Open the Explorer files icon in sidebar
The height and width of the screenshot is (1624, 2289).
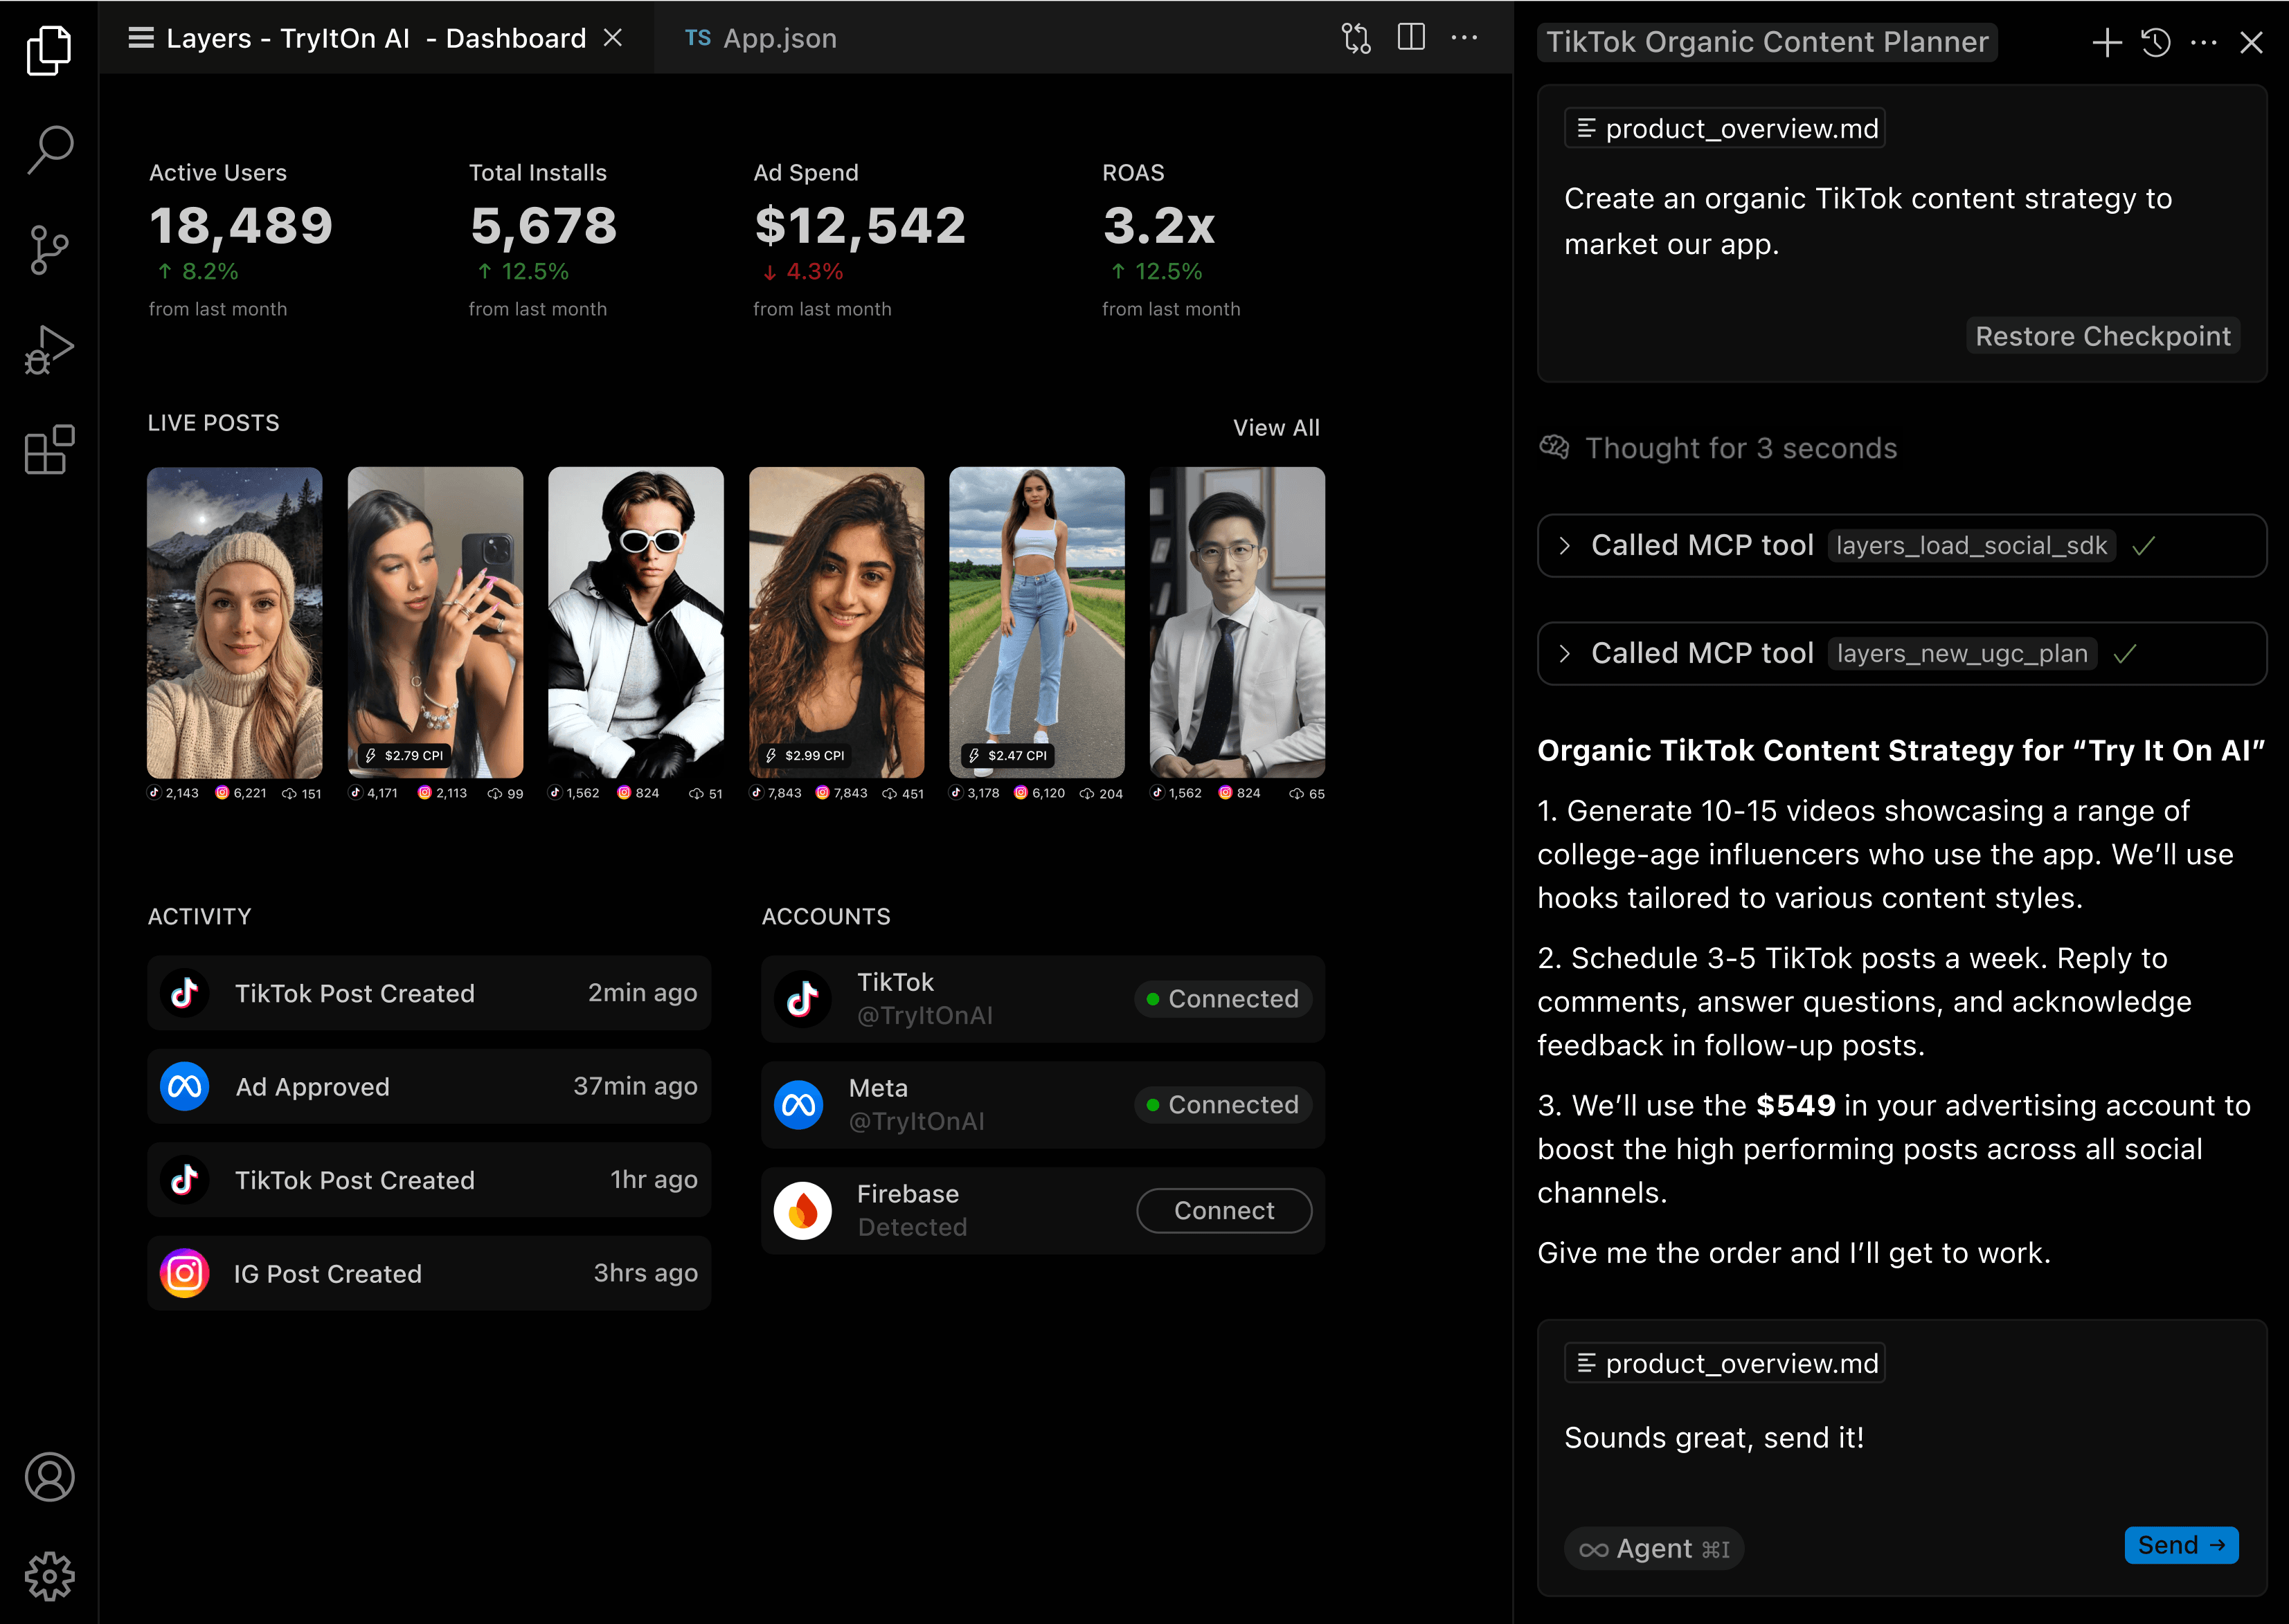tap(49, 50)
